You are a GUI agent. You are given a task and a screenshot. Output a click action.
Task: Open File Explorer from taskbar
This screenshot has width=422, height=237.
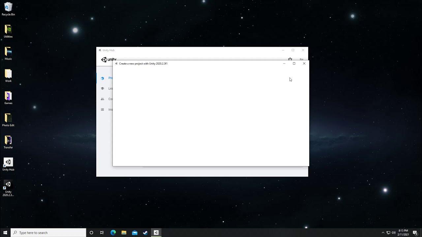[x=124, y=233]
